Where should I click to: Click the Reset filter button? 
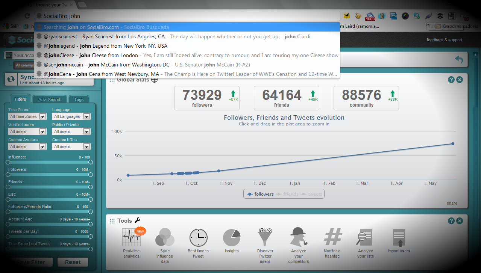[x=73, y=262]
